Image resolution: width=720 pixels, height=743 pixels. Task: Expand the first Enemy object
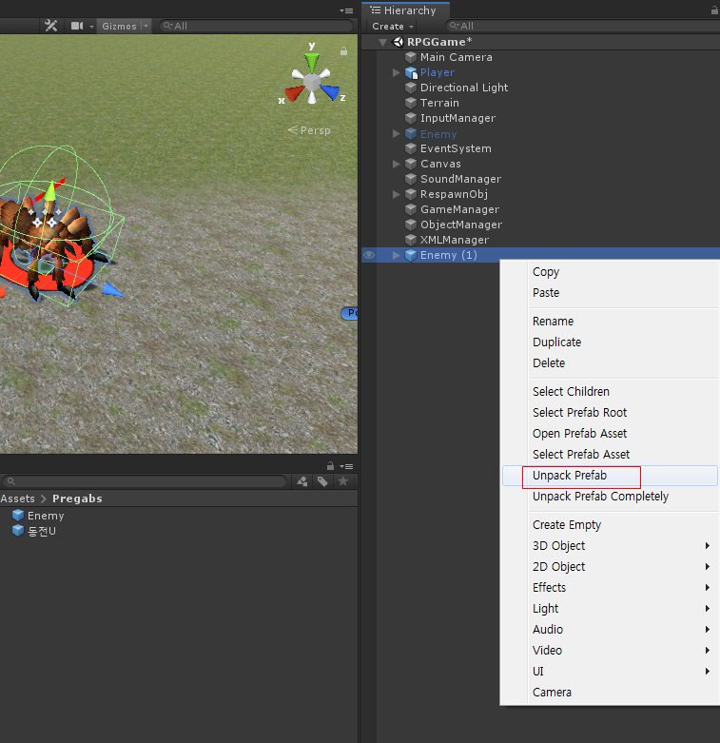tap(396, 133)
